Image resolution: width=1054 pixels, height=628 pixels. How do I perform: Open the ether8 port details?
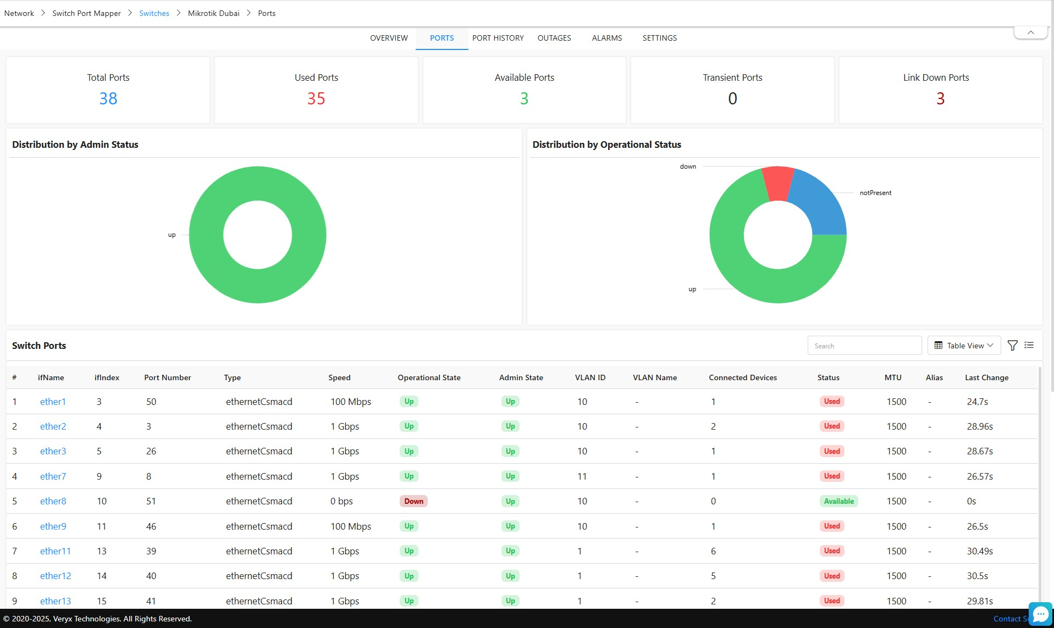coord(53,501)
